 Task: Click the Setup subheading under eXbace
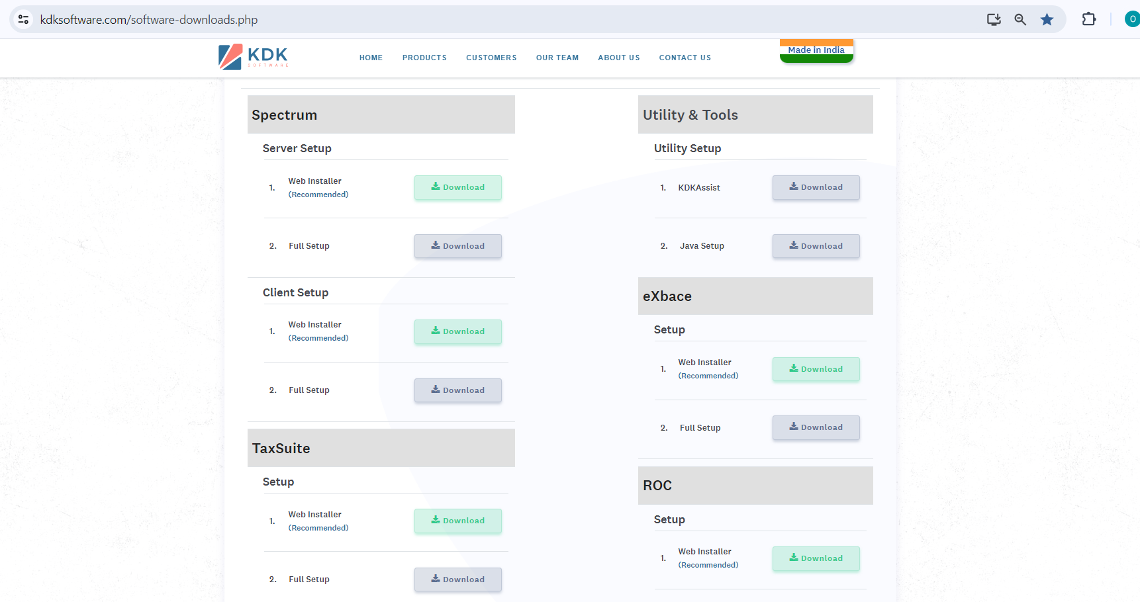[669, 329]
